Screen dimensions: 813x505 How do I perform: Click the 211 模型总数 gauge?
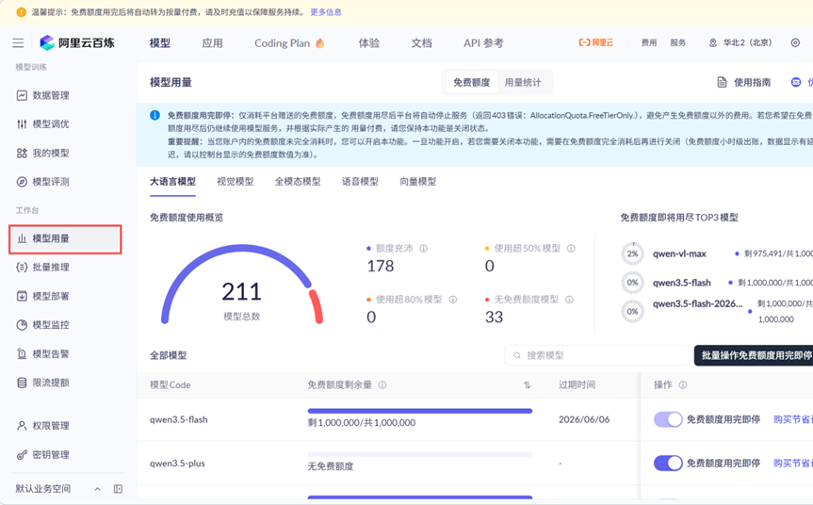(241, 285)
